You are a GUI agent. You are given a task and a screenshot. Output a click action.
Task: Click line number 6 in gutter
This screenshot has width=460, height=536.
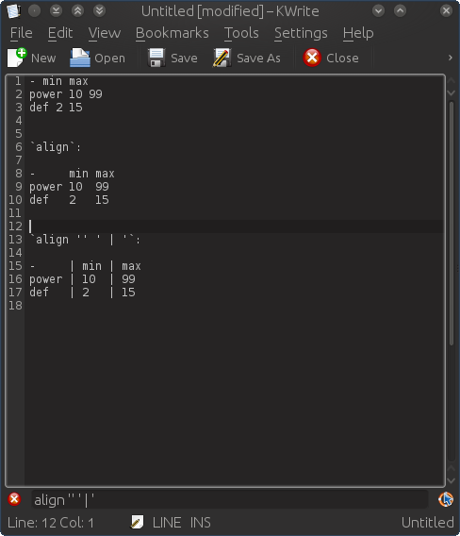19,147
